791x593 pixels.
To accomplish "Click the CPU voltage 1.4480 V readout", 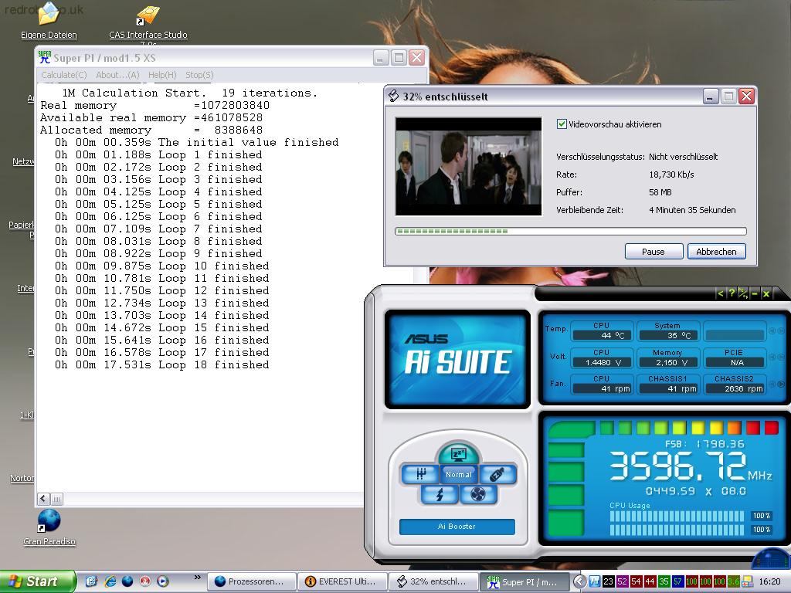I will [603, 362].
